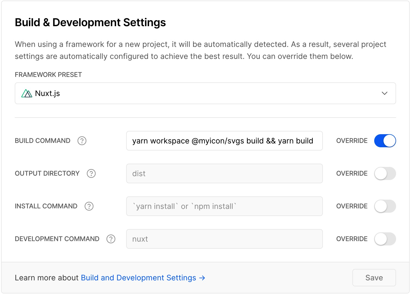Open the Nuxt.js framework preset dropdown
The height and width of the screenshot is (294, 413).
pyautogui.click(x=205, y=93)
